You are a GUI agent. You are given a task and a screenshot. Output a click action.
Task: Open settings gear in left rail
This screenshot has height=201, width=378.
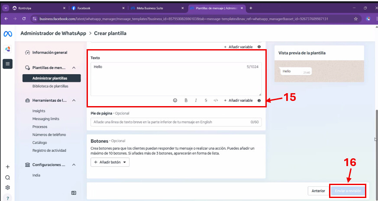coord(7,188)
